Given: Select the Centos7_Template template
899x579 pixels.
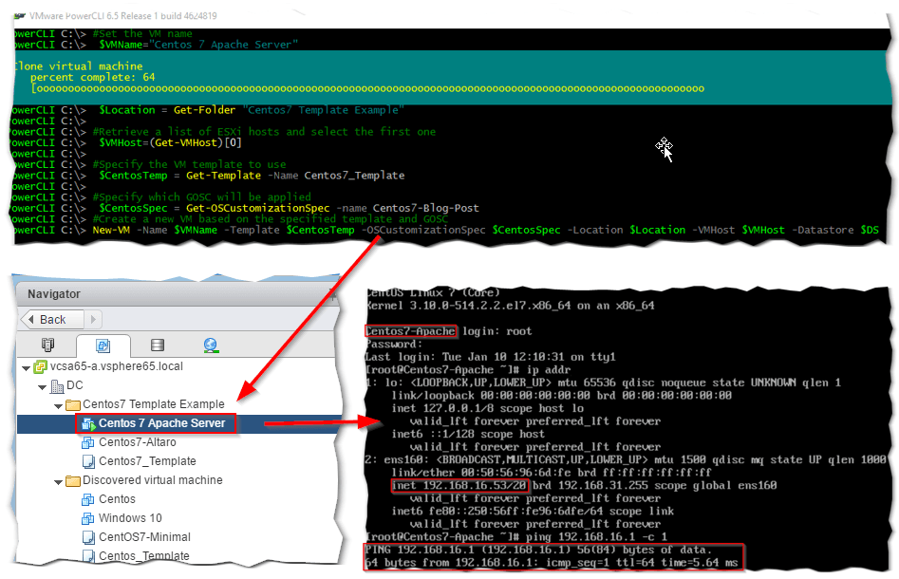Looking at the screenshot, I should (x=147, y=461).
